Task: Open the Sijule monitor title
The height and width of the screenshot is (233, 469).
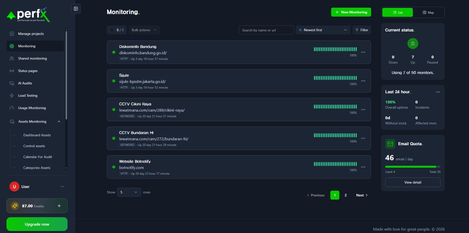Action: (124, 75)
